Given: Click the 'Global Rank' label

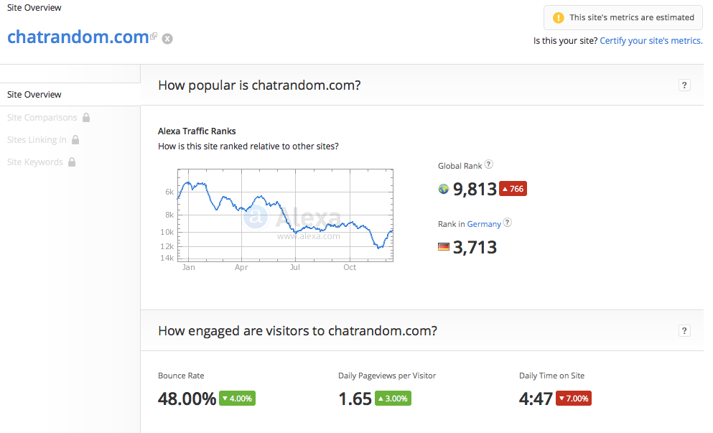Looking at the screenshot, I should (460, 166).
